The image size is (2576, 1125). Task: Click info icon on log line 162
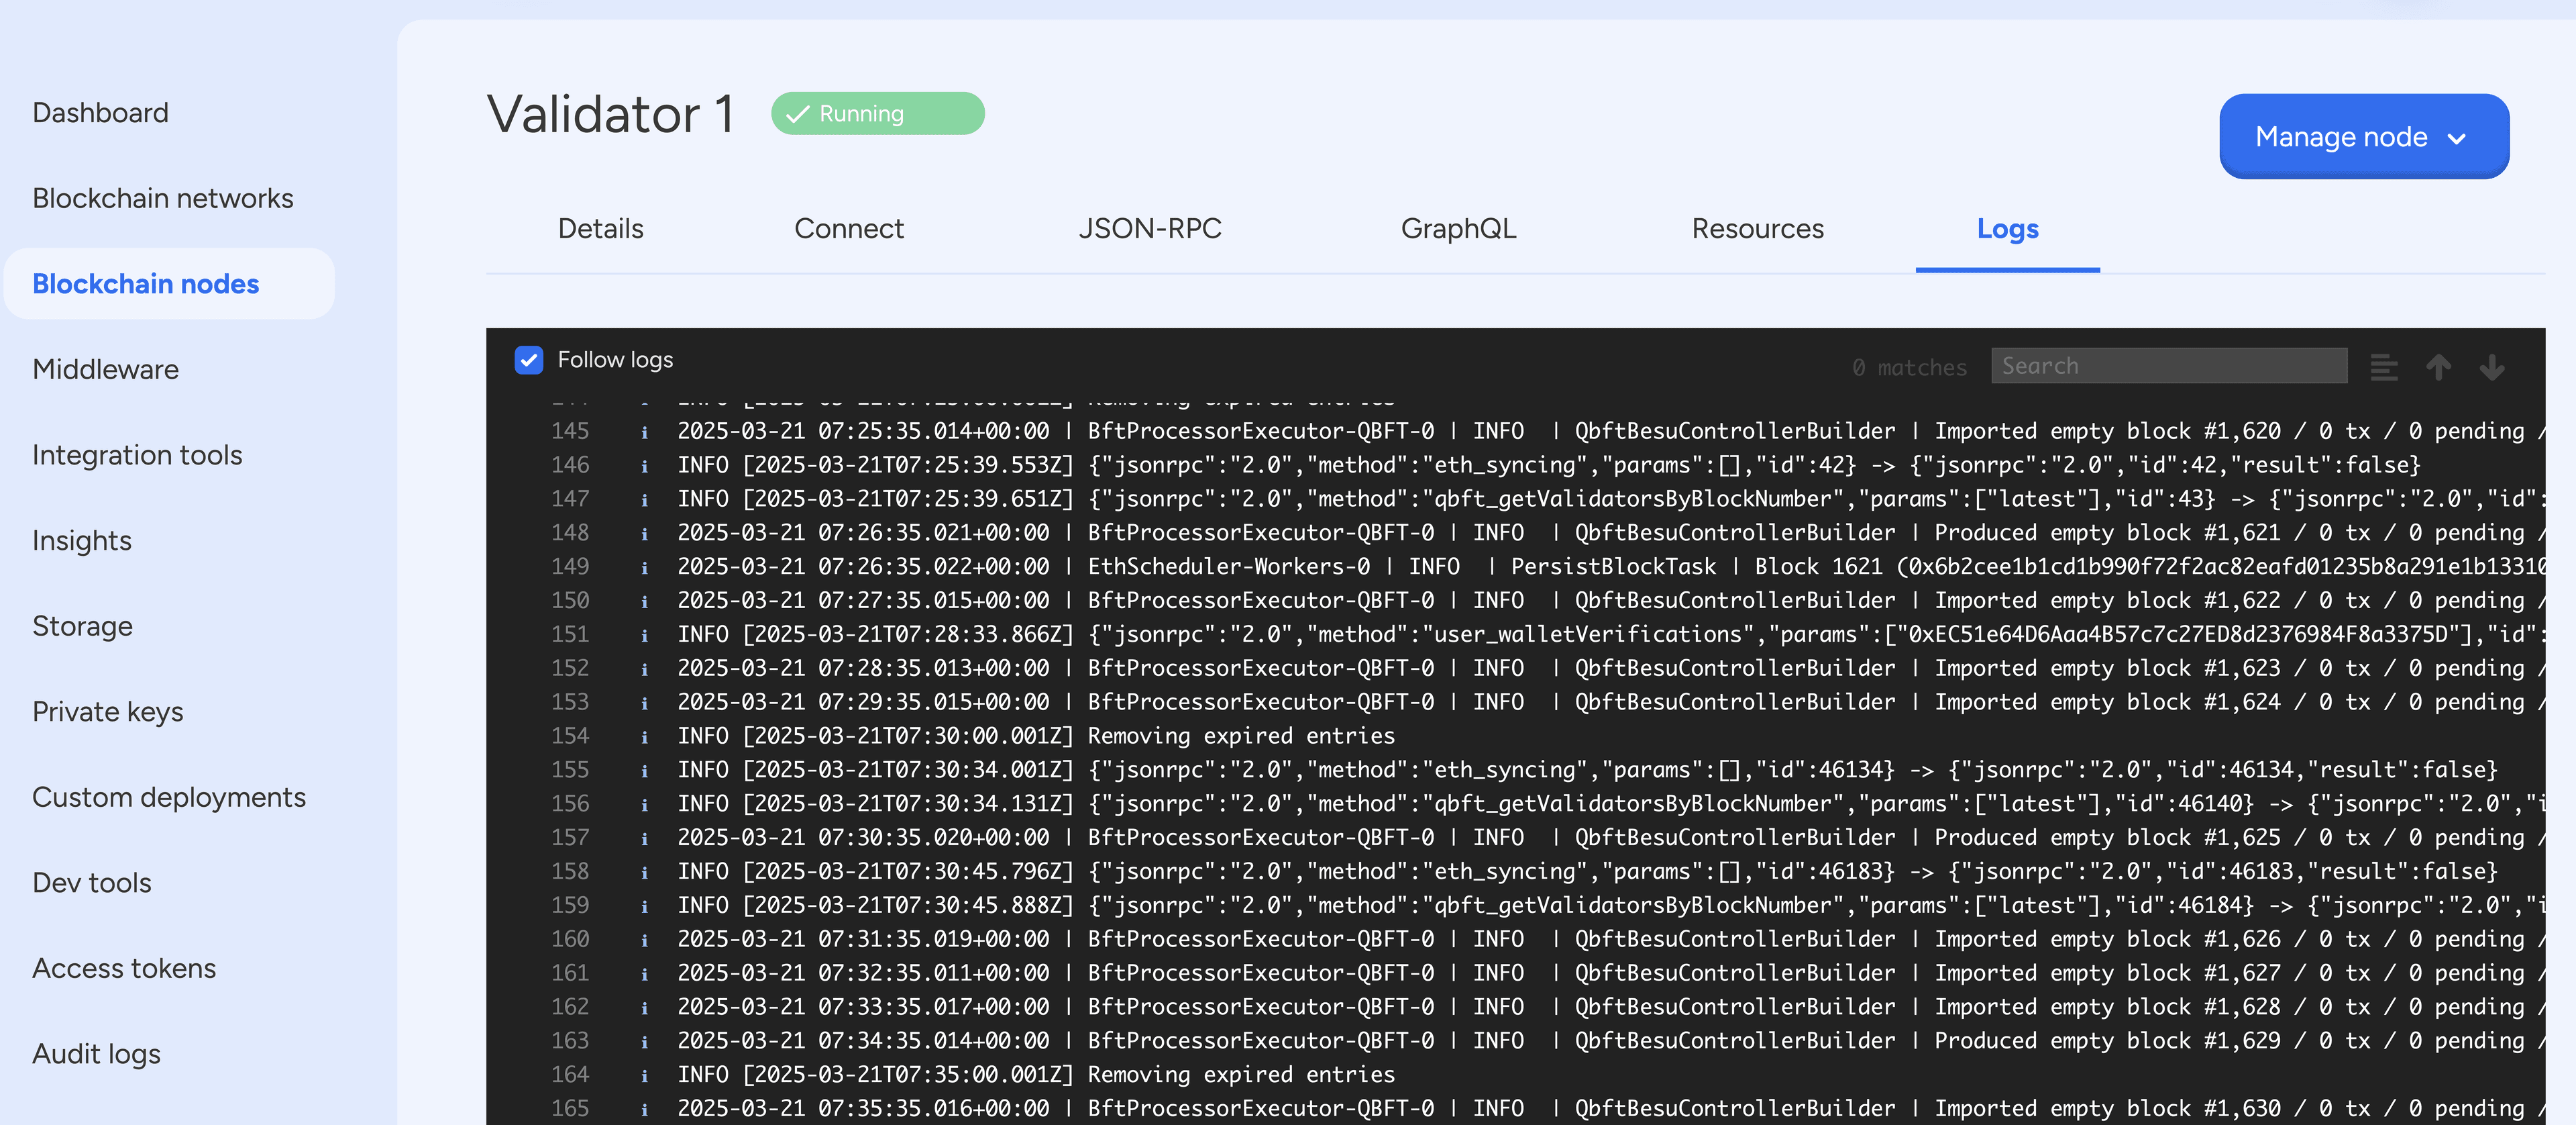pyautogui.click(x=644, y=1008)
